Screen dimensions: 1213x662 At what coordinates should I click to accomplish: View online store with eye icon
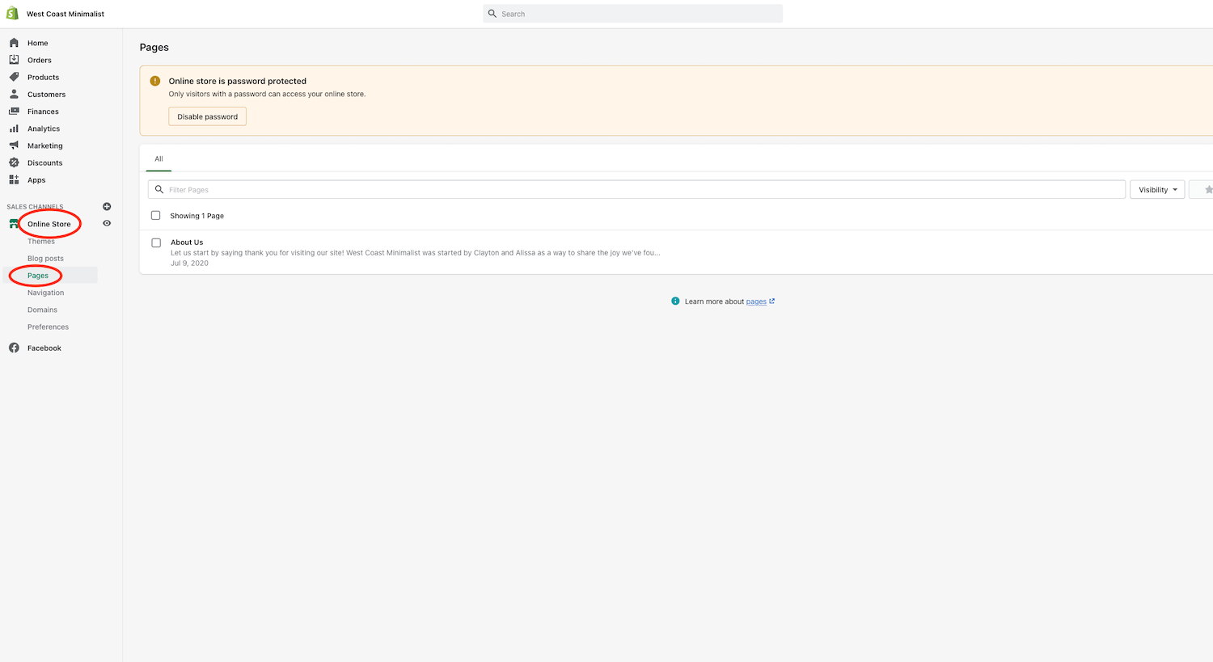(x=107, y=223)
